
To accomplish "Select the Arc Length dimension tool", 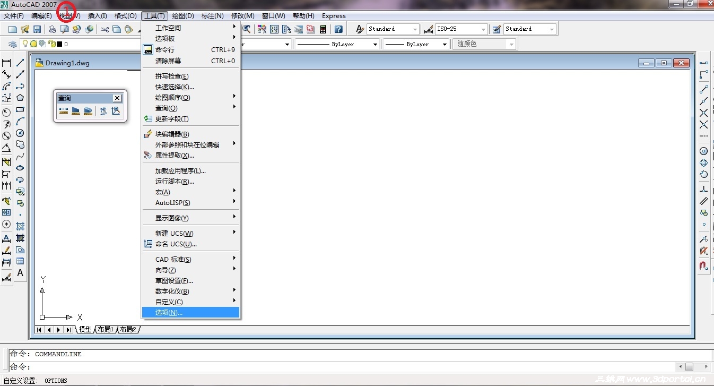I will (x=6, y=87).
